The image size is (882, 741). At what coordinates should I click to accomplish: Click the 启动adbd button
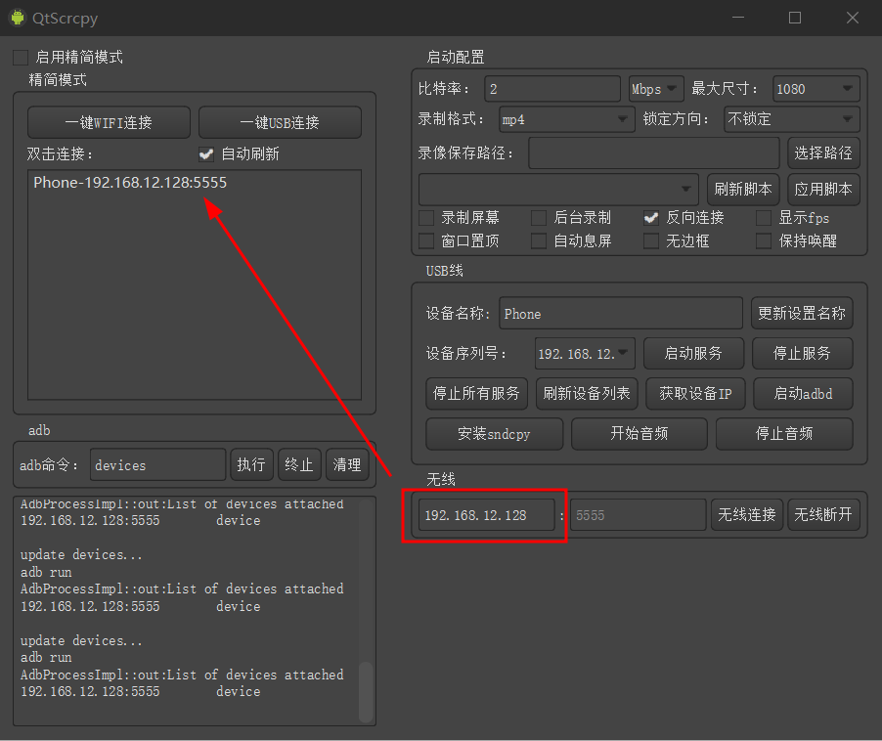click(803, 394)
